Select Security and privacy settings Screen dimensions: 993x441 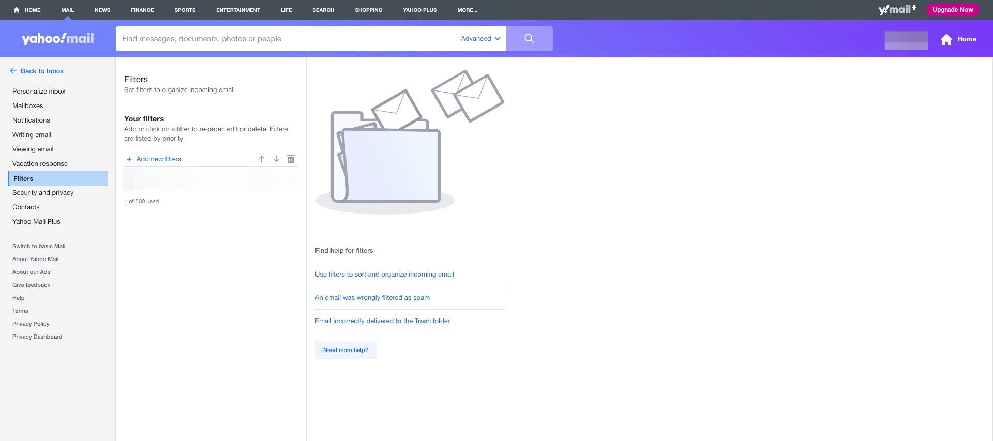click(43, 193)
